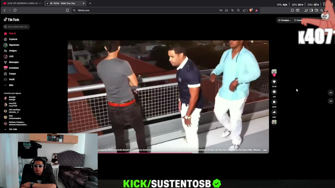Go to Explorar in sidebar
Image resolution: width=335 pixels, height=188 pixels.
[x=11, y=39]
